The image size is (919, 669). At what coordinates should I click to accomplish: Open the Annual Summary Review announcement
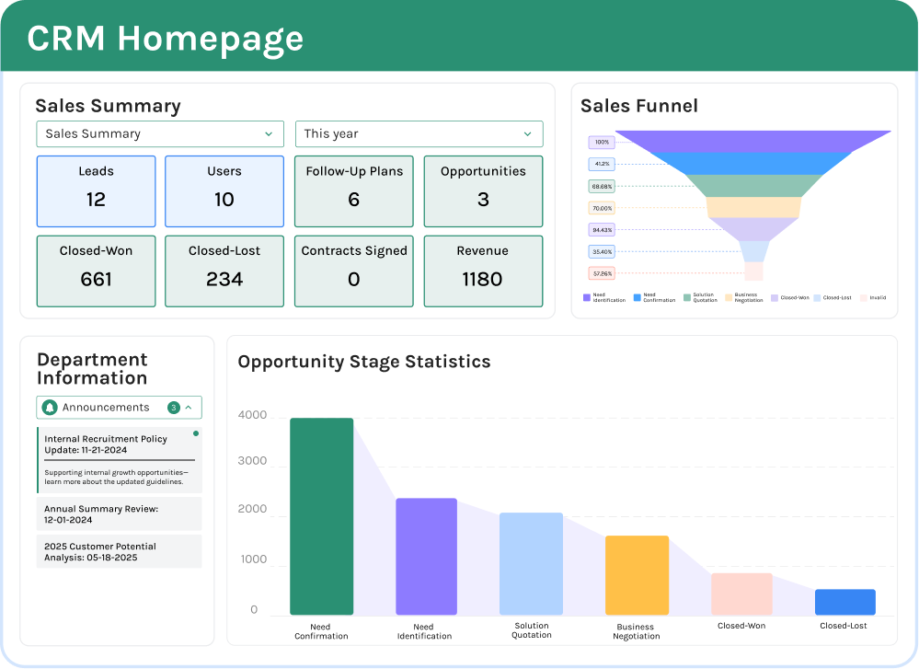119,513
